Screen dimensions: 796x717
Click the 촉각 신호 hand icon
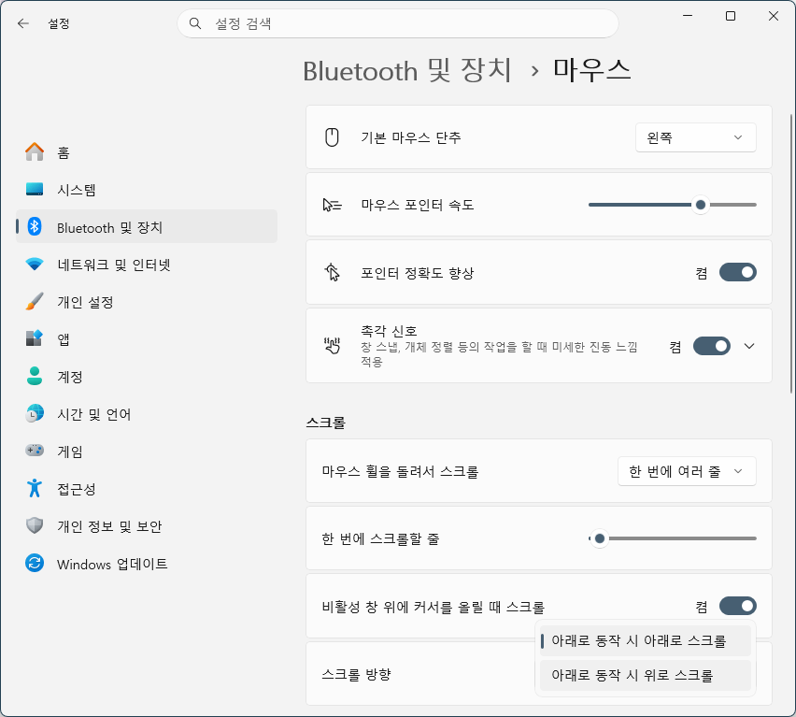[x=332, y=346]
